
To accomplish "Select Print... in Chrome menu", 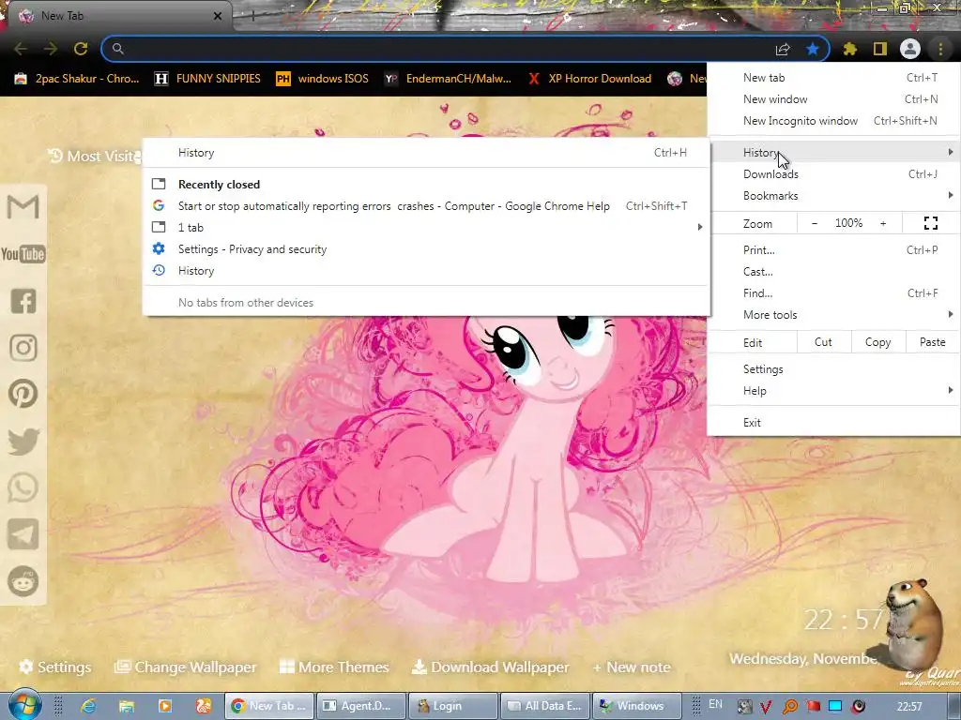I will click(833, 249).
